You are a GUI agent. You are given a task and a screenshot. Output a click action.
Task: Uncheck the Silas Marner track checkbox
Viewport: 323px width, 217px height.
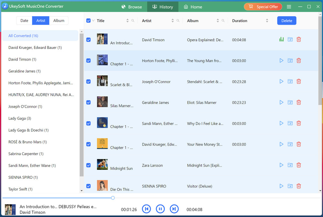coord(89,103)
